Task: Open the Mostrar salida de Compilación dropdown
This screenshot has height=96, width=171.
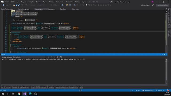Action: pyautogui.click(x=29, y=57)
